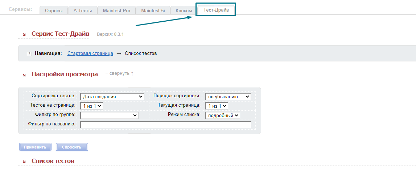Click the Фильтр по названию: label
Viewport: 416px width, 172px height.
52,124
